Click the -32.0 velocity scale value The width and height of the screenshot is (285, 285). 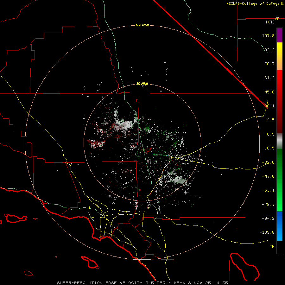coord(268,162)
